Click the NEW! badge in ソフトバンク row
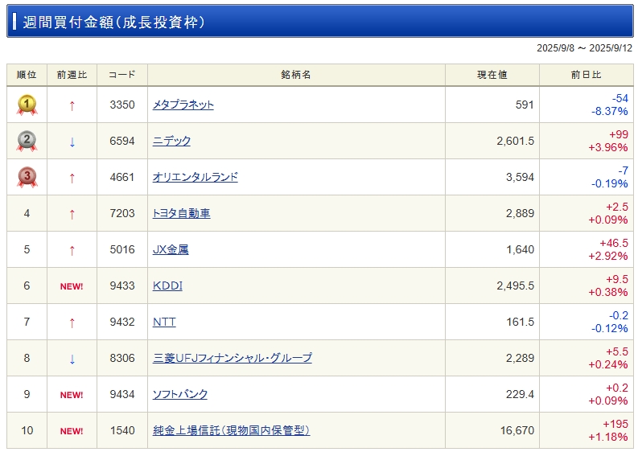 pos(72,395)
